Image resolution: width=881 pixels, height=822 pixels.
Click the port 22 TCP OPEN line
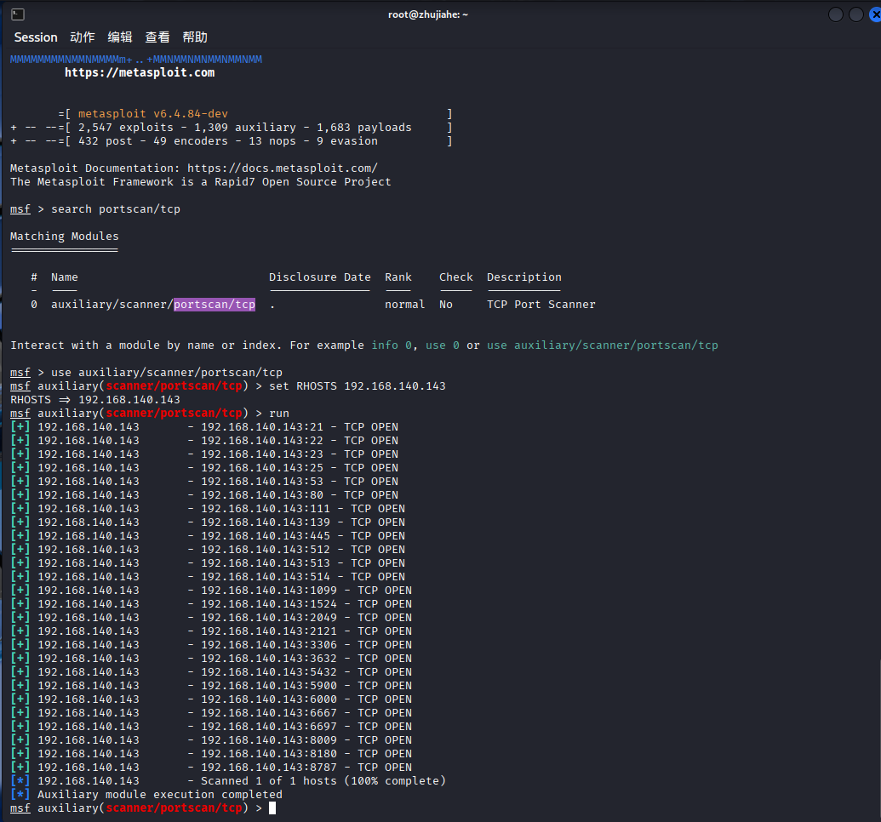click(204, 441)
